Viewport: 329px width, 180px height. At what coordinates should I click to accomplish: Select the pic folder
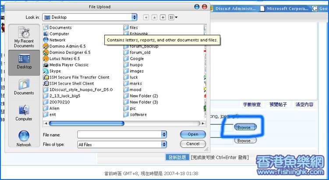click(x=130, y=109)
